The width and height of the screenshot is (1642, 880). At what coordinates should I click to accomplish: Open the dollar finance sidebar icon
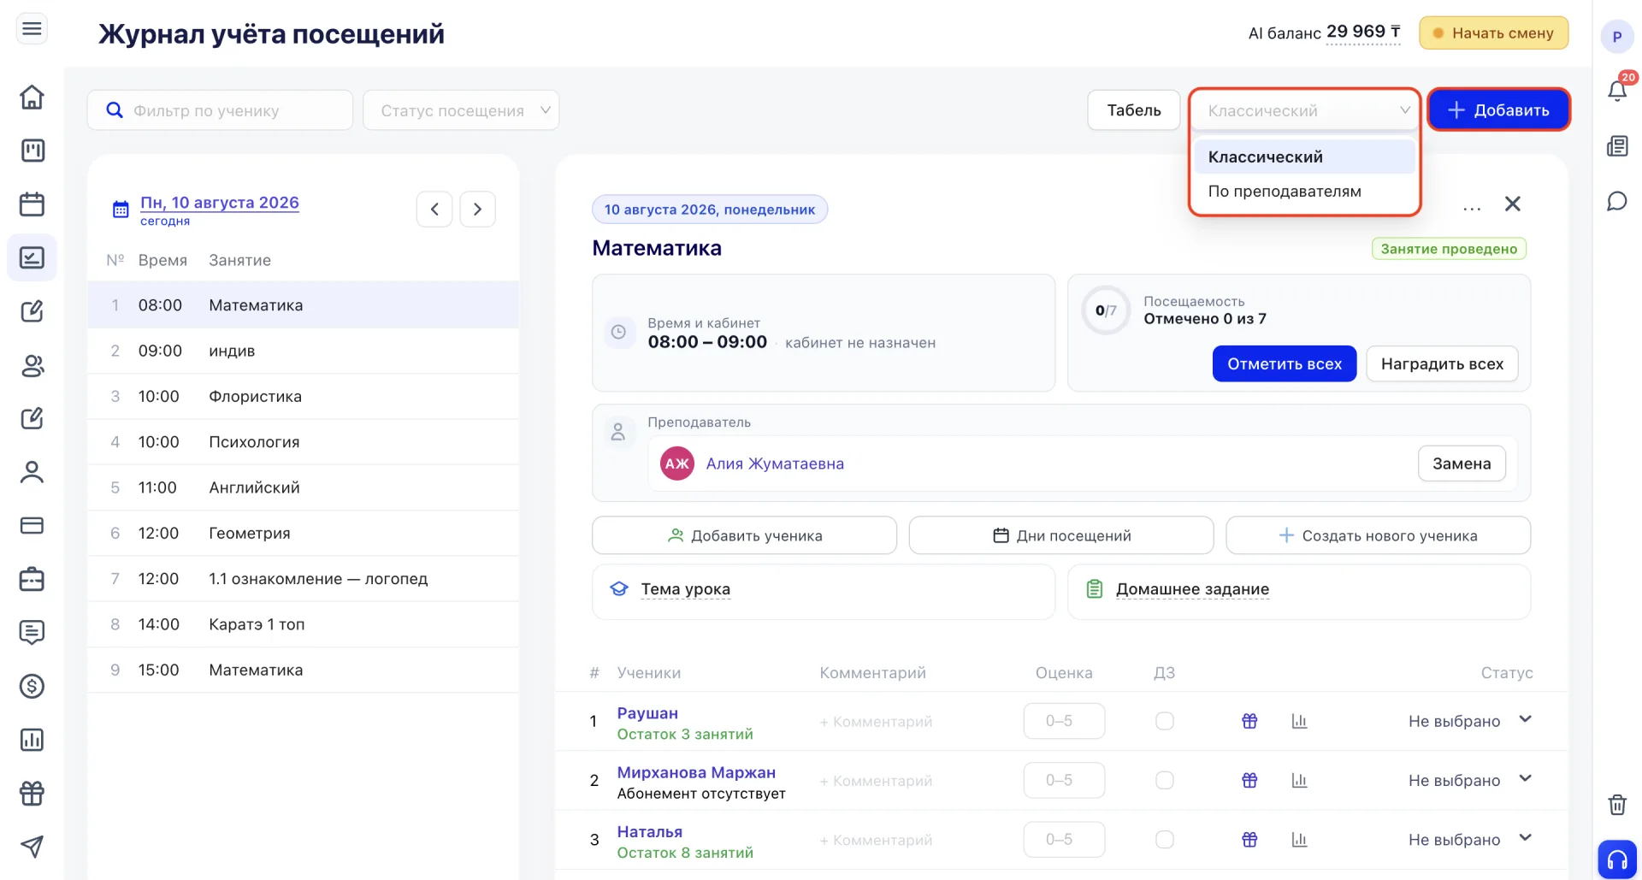[32, 686]
